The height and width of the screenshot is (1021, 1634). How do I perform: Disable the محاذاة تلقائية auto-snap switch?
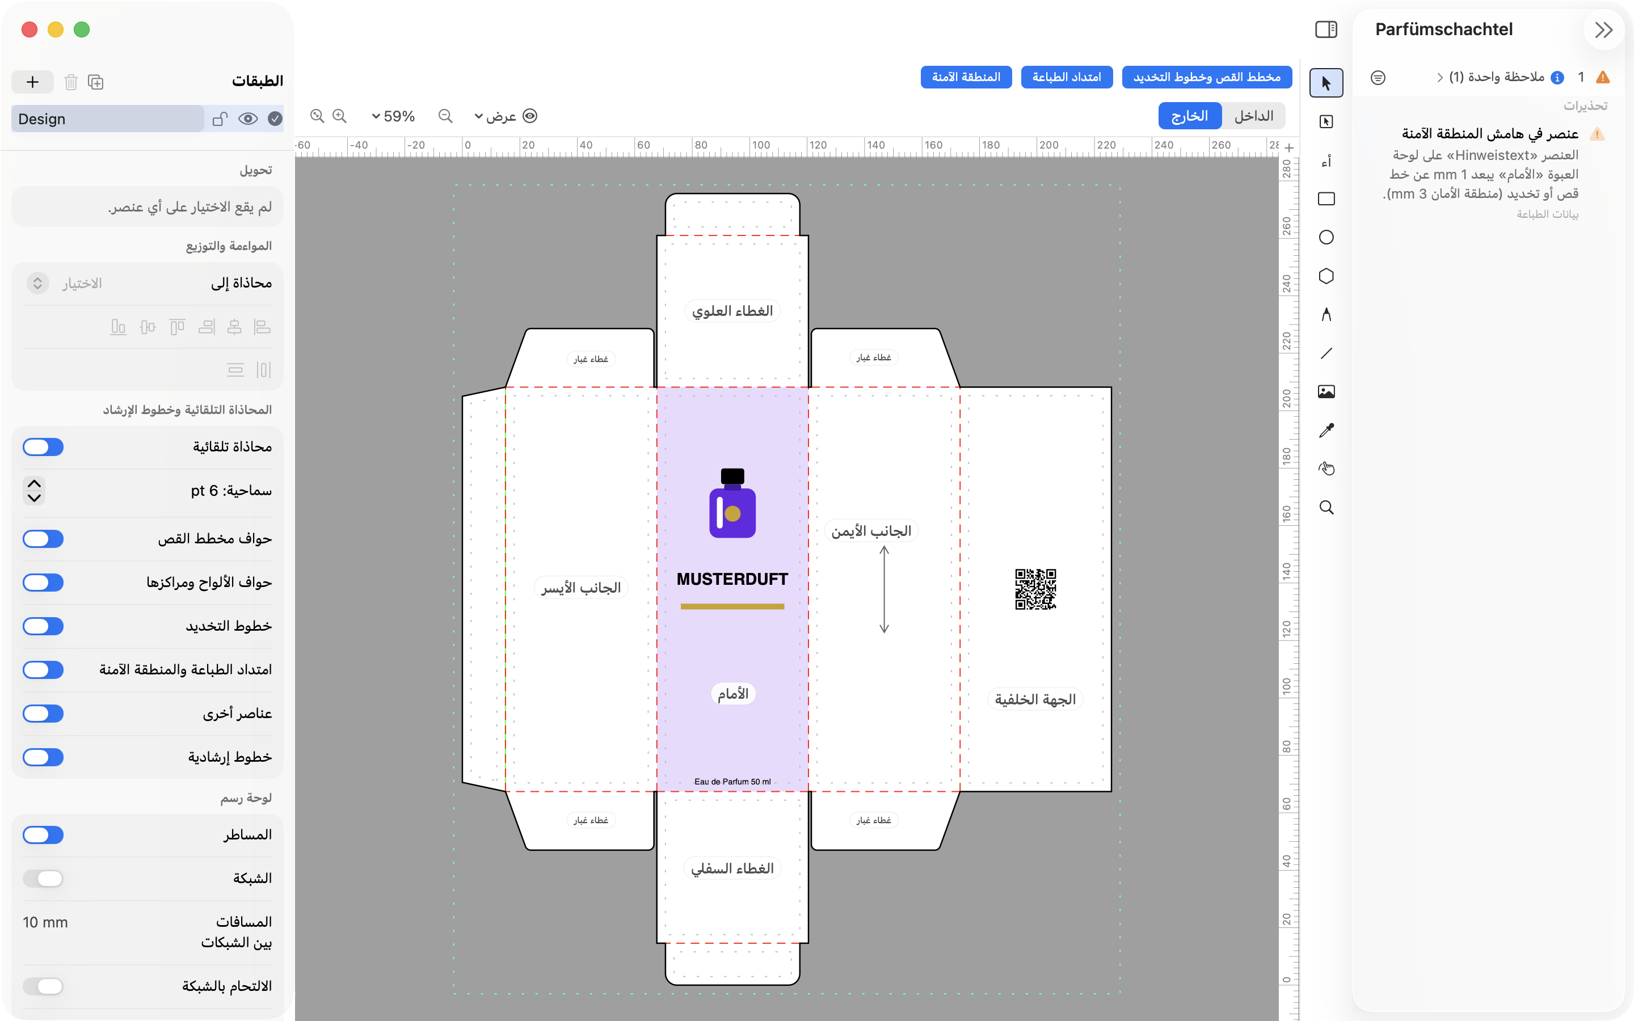pyautogui.click(x=43, y=447)
